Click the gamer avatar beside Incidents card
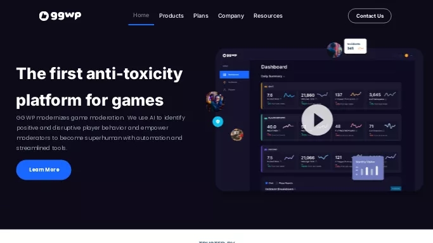The height and width of the screenshot is (243, 433). pos(334,50)
